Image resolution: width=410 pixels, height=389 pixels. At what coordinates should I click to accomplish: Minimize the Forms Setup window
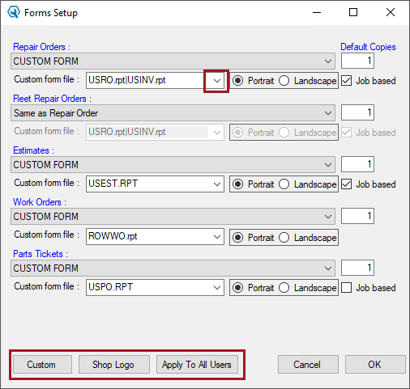317,12
